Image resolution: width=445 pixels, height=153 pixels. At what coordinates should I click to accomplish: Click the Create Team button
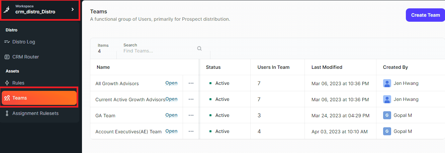coord(425,15)
